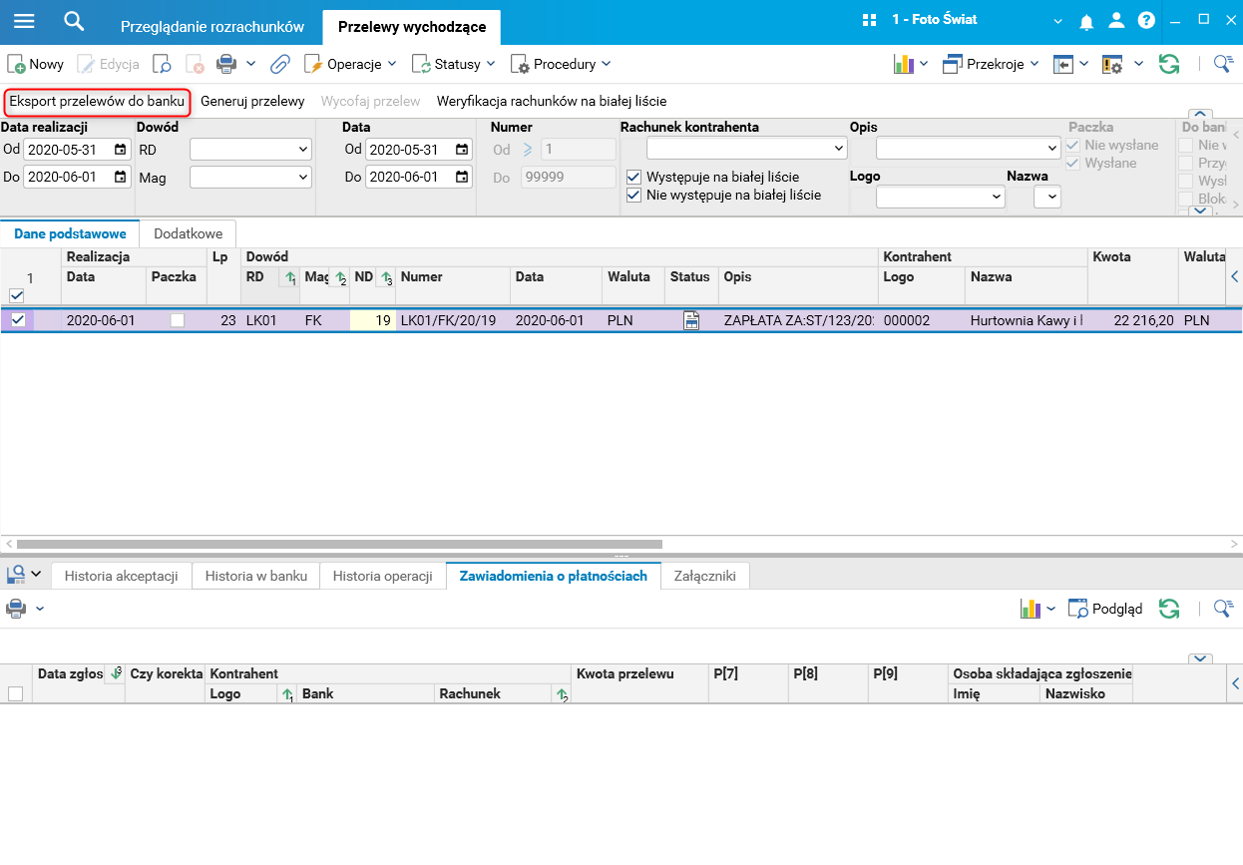Uncheck 'Występuje na białej liście' checkbox
The image size is (1243, 865).
(633, 177)
